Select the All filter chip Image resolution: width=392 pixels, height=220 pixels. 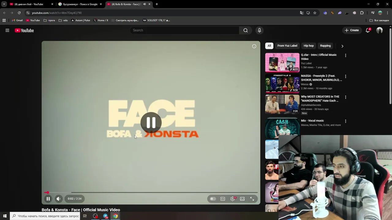coord(269,46)
